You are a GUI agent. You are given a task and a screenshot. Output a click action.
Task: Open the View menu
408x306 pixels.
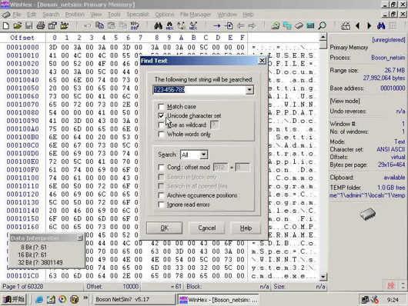pyautogui.click(x=96, y=15)
